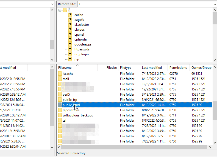Click the Remote site path input field
The image size is (217, 157).
tap(145, 4)
